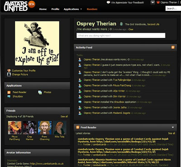Click united icon for Pituca FairChang feed entry
Viewport: 181px width, 167px height.
(x=80, y=86)
